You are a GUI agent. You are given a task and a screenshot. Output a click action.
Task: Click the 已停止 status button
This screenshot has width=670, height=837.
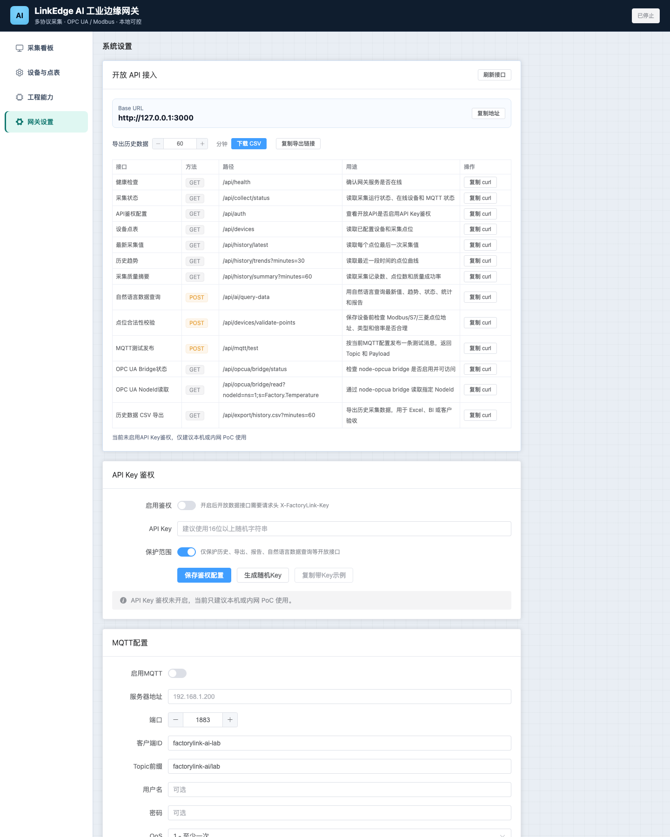(645, 16)
